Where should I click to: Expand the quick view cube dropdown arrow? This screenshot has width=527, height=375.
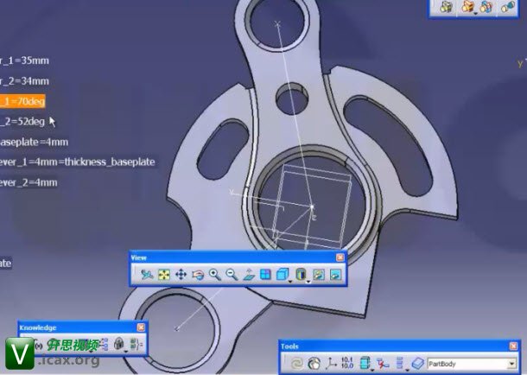(290, 282)
